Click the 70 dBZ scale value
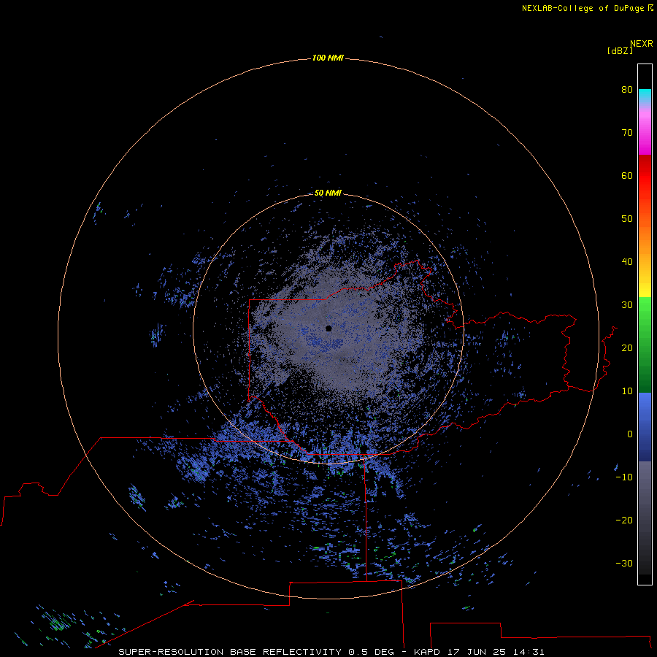The width and height of the screenshot is (657, 657). coord(627,132)
